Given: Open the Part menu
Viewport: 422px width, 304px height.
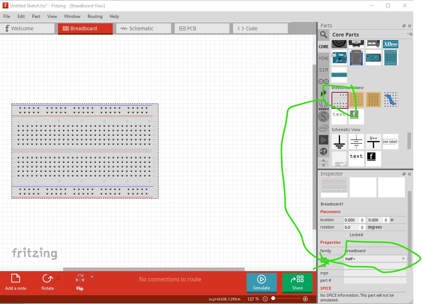Looking at the screenshot, I should coord(36,16).
